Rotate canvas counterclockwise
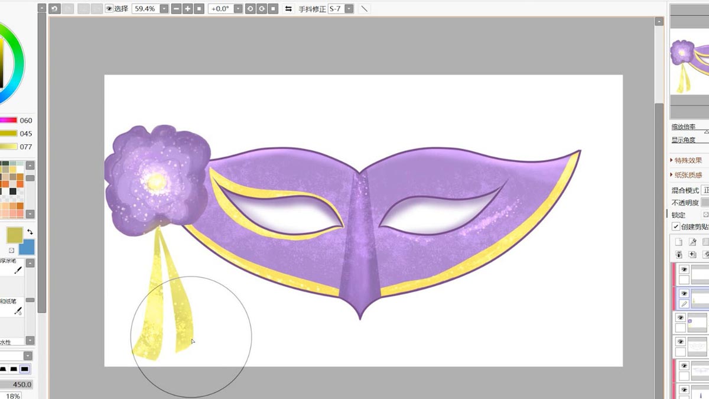This screenshot has width=709, height=399. tap(250, 9)
